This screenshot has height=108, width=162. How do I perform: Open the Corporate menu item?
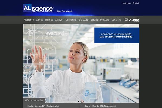pos(71,20)
